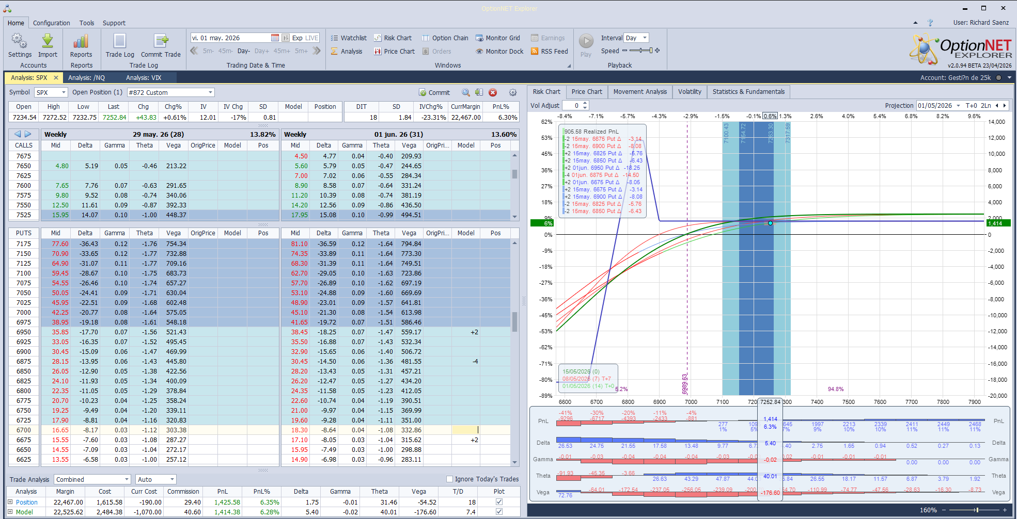Switch to the Analysis: /NQ tab

click(x=86, y=78)
